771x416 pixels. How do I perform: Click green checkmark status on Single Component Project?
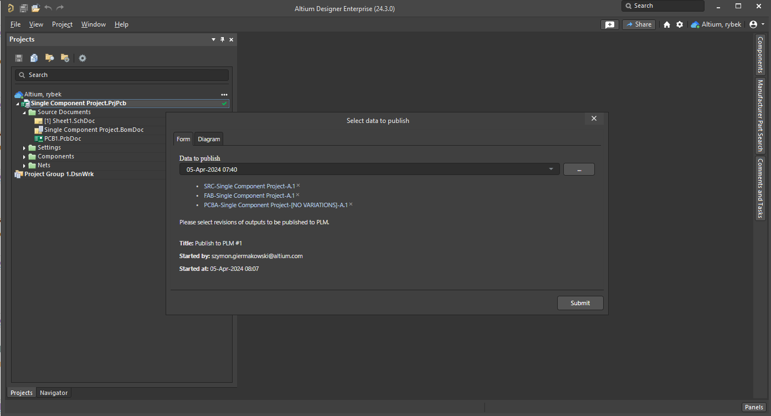click(x=224, y=104)
